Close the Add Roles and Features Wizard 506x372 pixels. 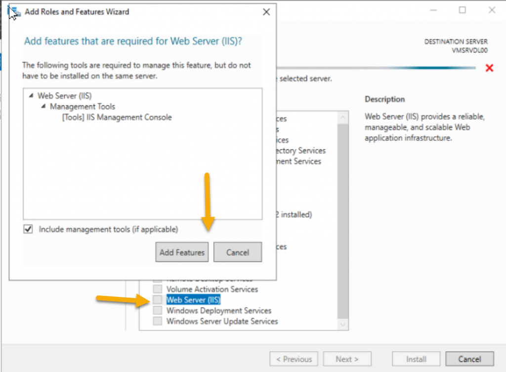266,11
